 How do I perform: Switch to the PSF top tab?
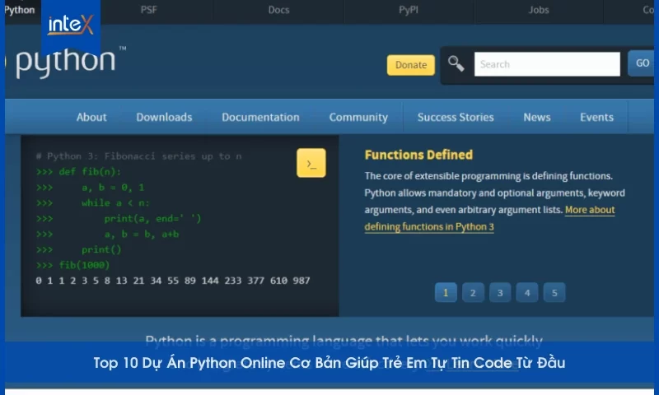[x=149, y=10]
